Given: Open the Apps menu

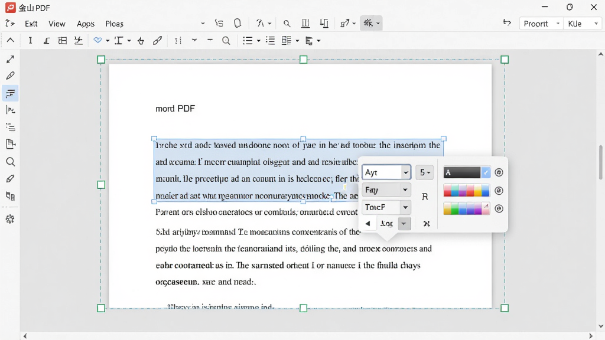Looking at the screenshot, I should pyautogui.click(x=85, y=24).
